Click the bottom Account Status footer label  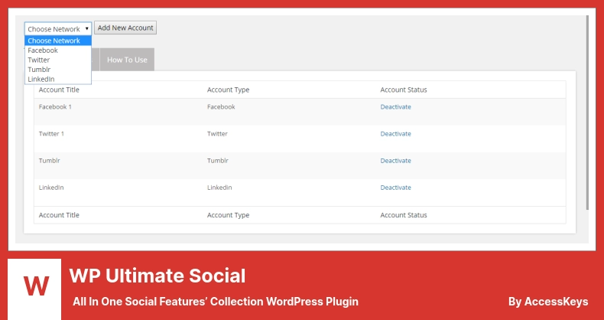404,215
